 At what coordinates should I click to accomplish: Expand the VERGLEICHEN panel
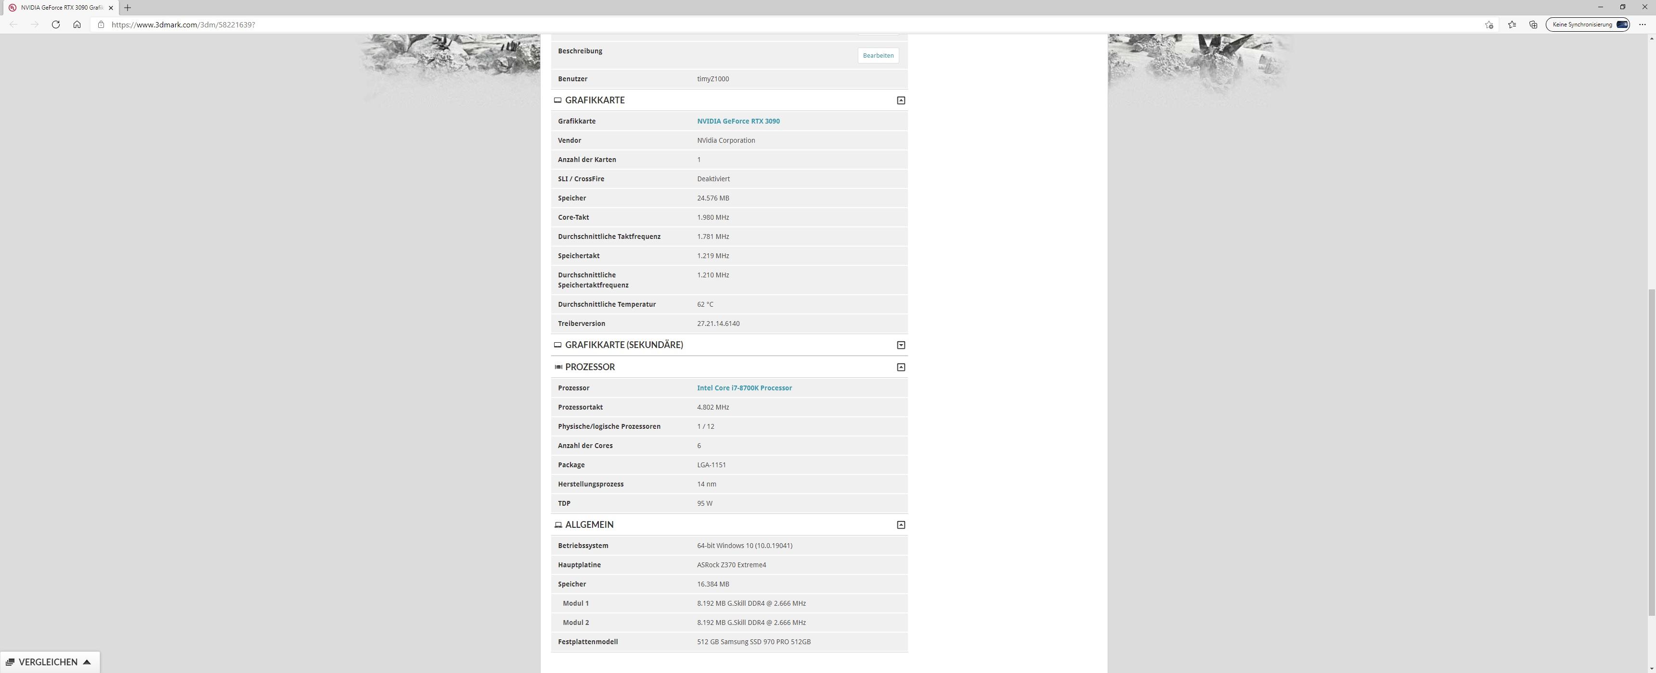point(50,662)
